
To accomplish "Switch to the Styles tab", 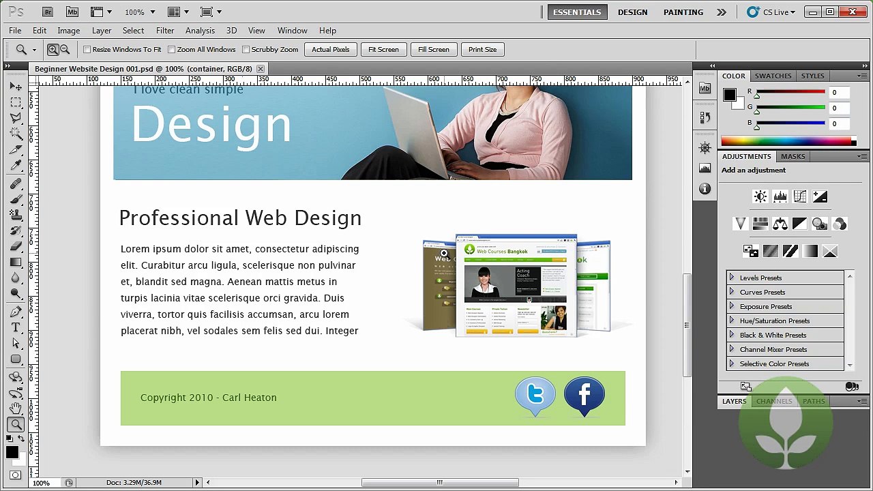I will click(812, 76).
